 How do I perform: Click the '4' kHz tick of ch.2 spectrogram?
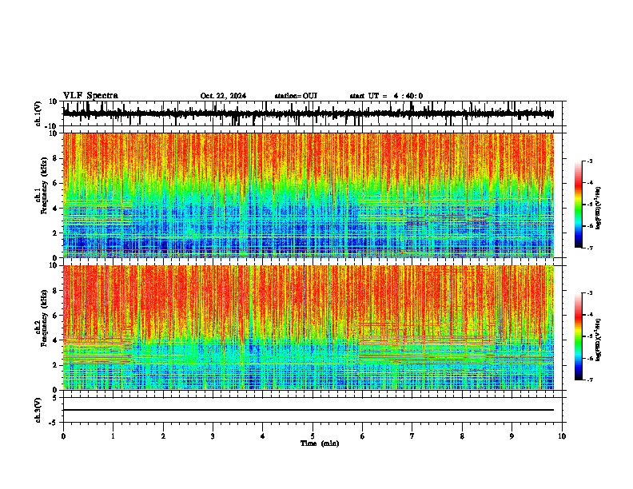55,340
